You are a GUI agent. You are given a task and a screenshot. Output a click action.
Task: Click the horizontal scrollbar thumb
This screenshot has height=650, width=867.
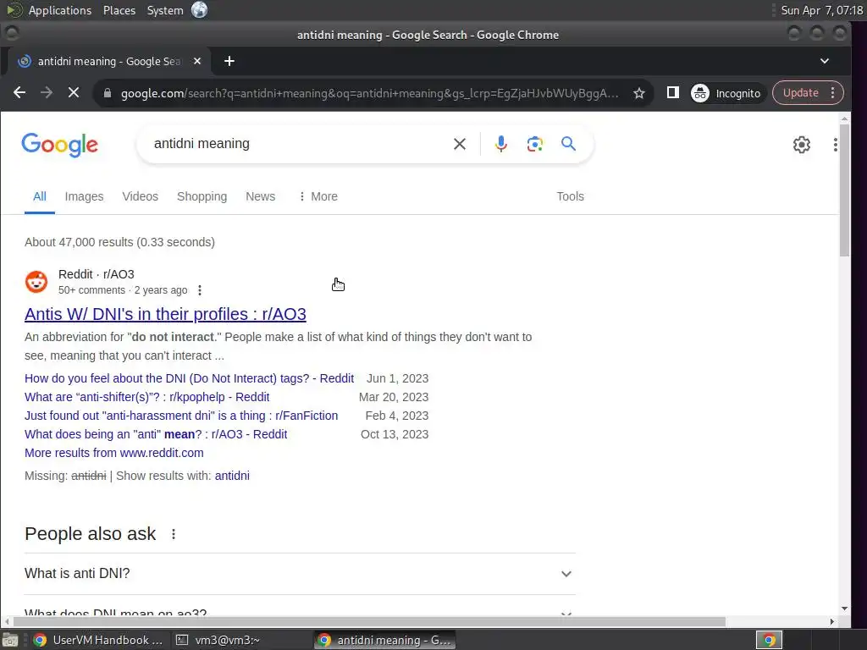coord(369,622)
